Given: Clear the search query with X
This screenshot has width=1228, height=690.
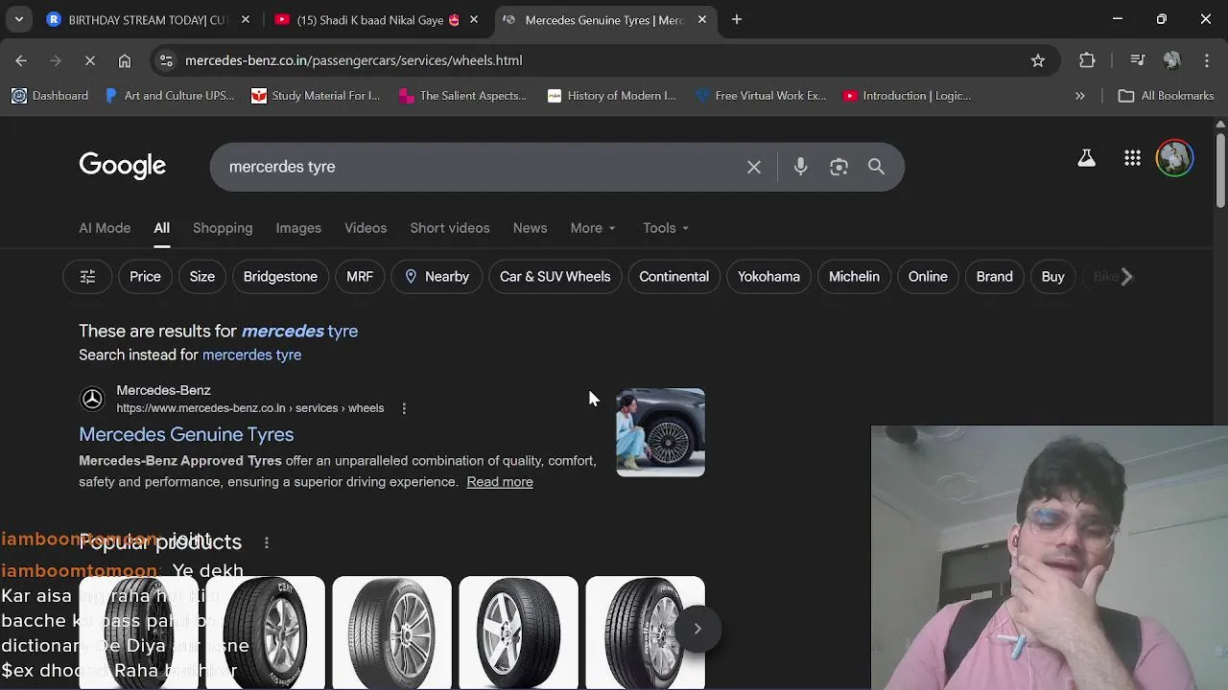Looking at the screenshot, I should pyautogui.click(x=754, y=167).
